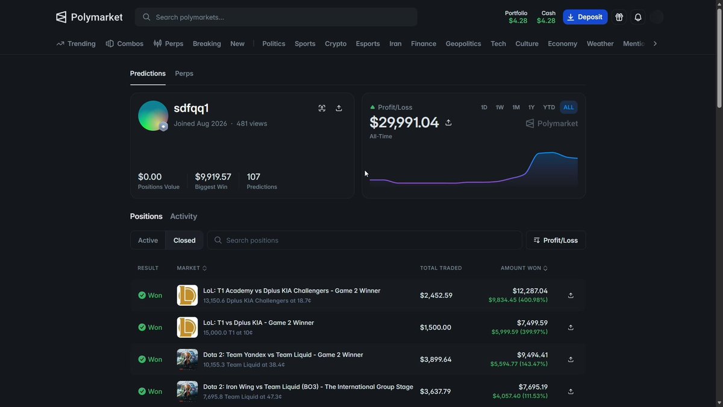Click the Deposit button
The width and height of the screenshot is (723, 407).
[x=585, y=17]
